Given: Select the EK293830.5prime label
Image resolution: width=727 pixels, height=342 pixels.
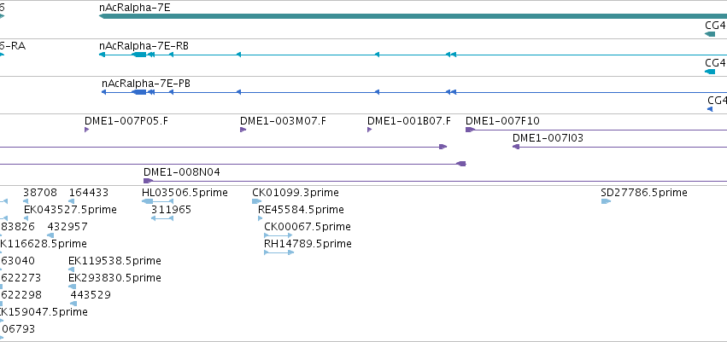Looking at the screenshot, I should pyautogui.click(x=114, y=278).
